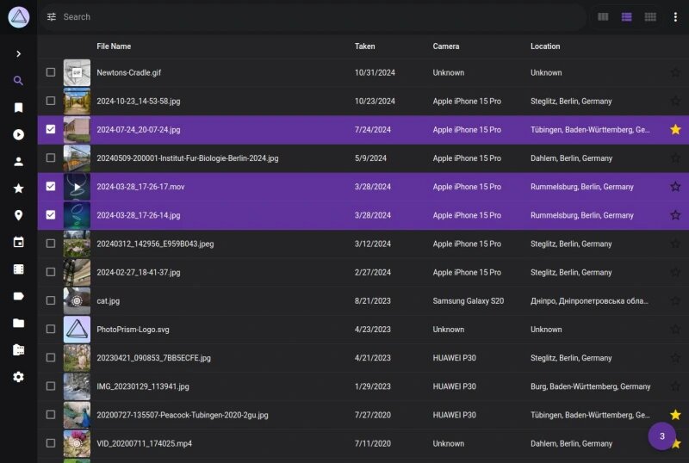This screenshot has height=463, width=689.
Task: Open the three-dot more options menu
Action: [x=675, y=16]
